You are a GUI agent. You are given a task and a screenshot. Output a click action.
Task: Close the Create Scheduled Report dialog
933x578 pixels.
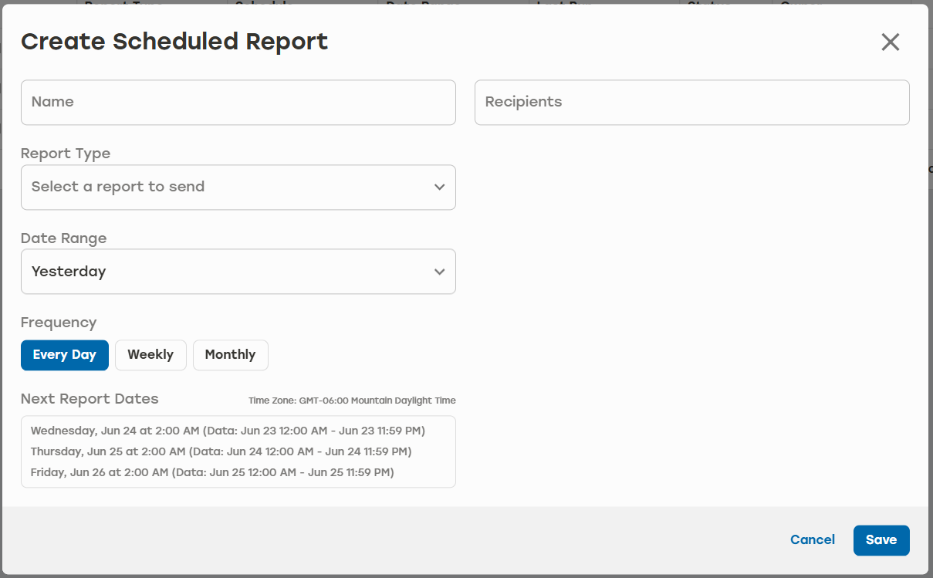point(891,42)
